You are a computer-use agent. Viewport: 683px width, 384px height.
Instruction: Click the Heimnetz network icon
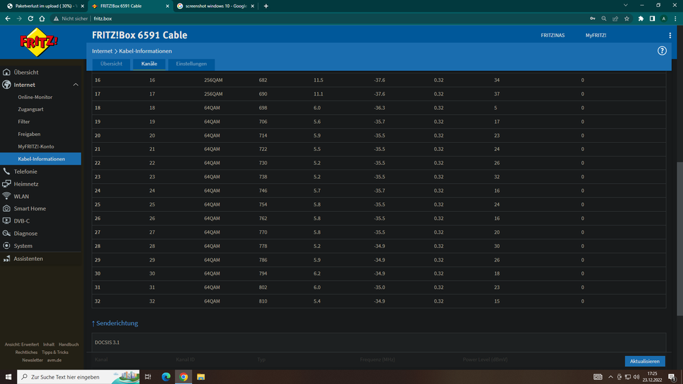(7, 184)
